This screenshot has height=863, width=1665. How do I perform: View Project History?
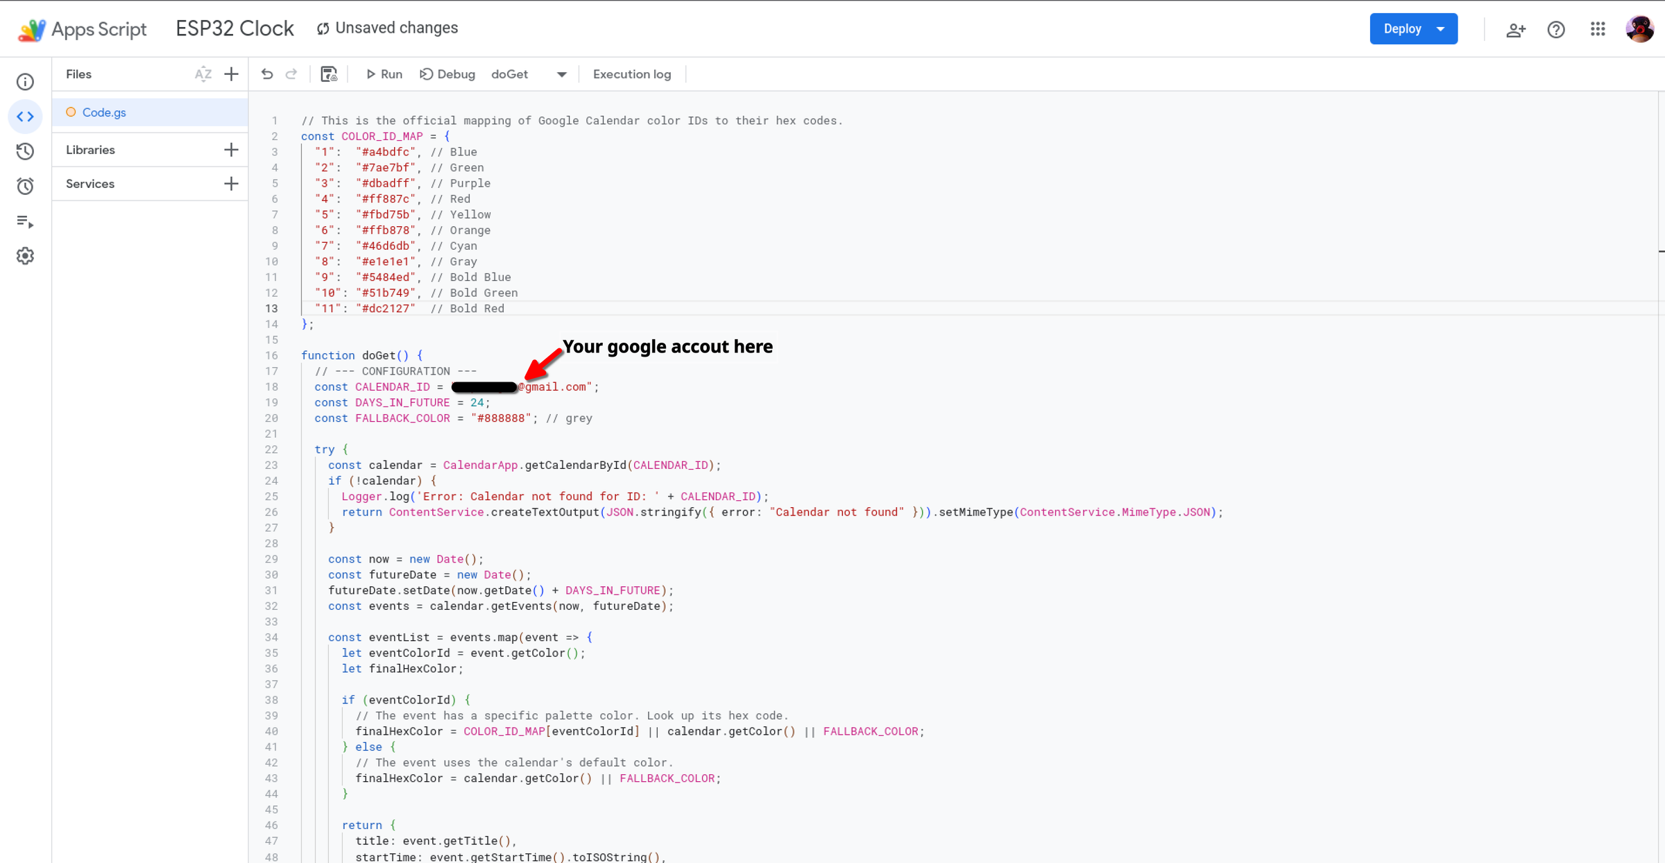click(x=25, y=151)
